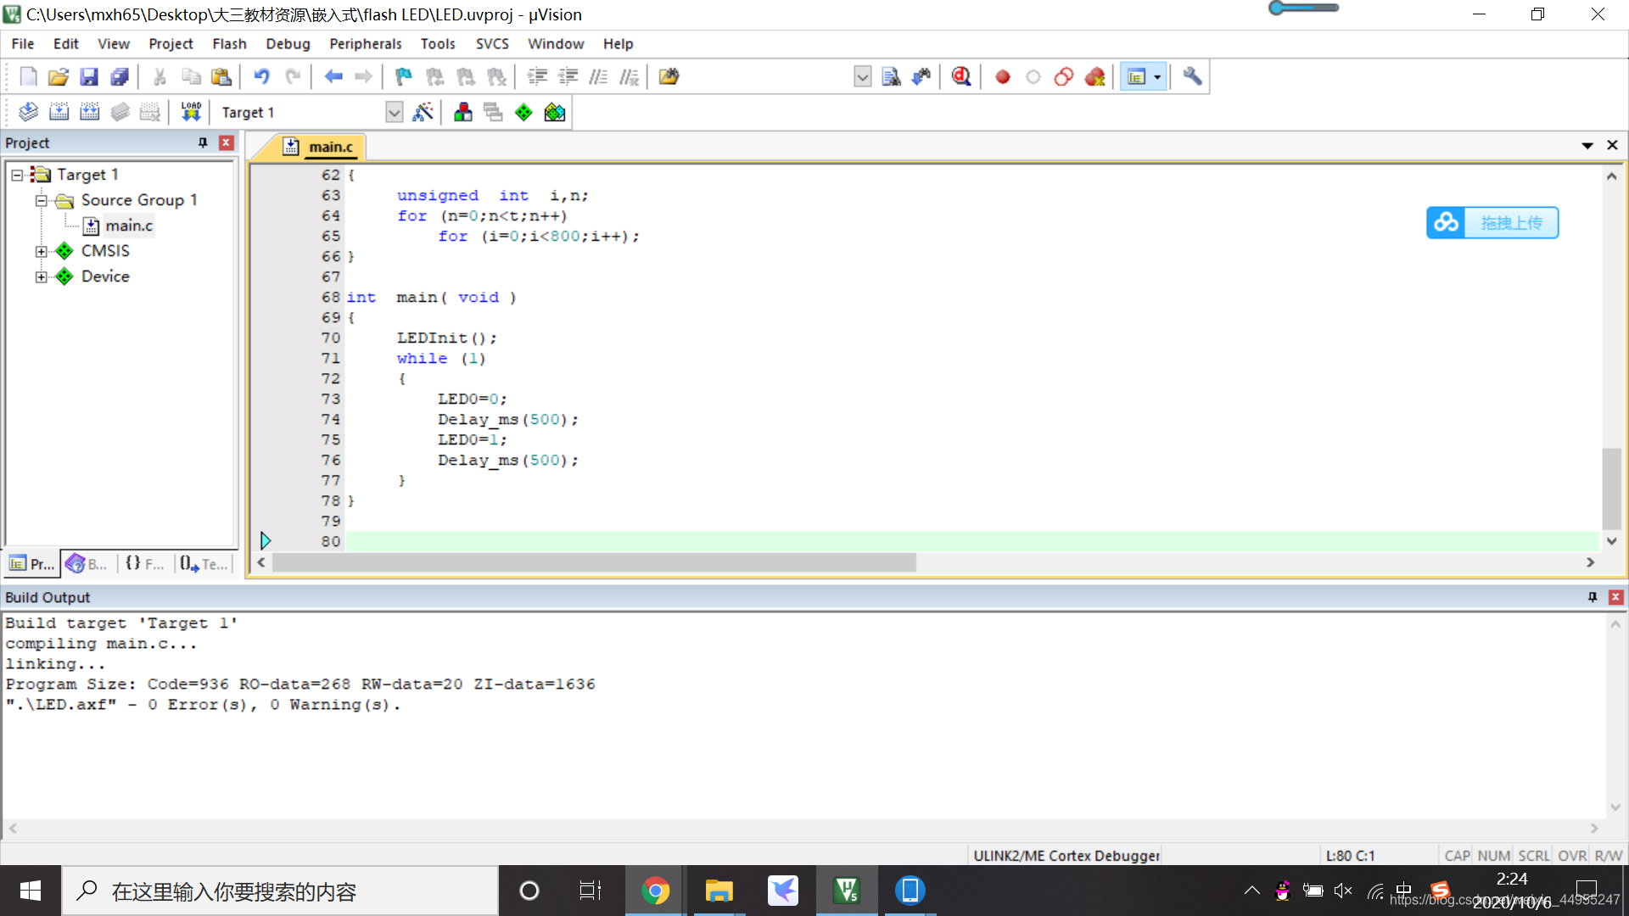Select main.c in project tree
This screenshot has width=1629, height=916.
click(x=129, y=226)
